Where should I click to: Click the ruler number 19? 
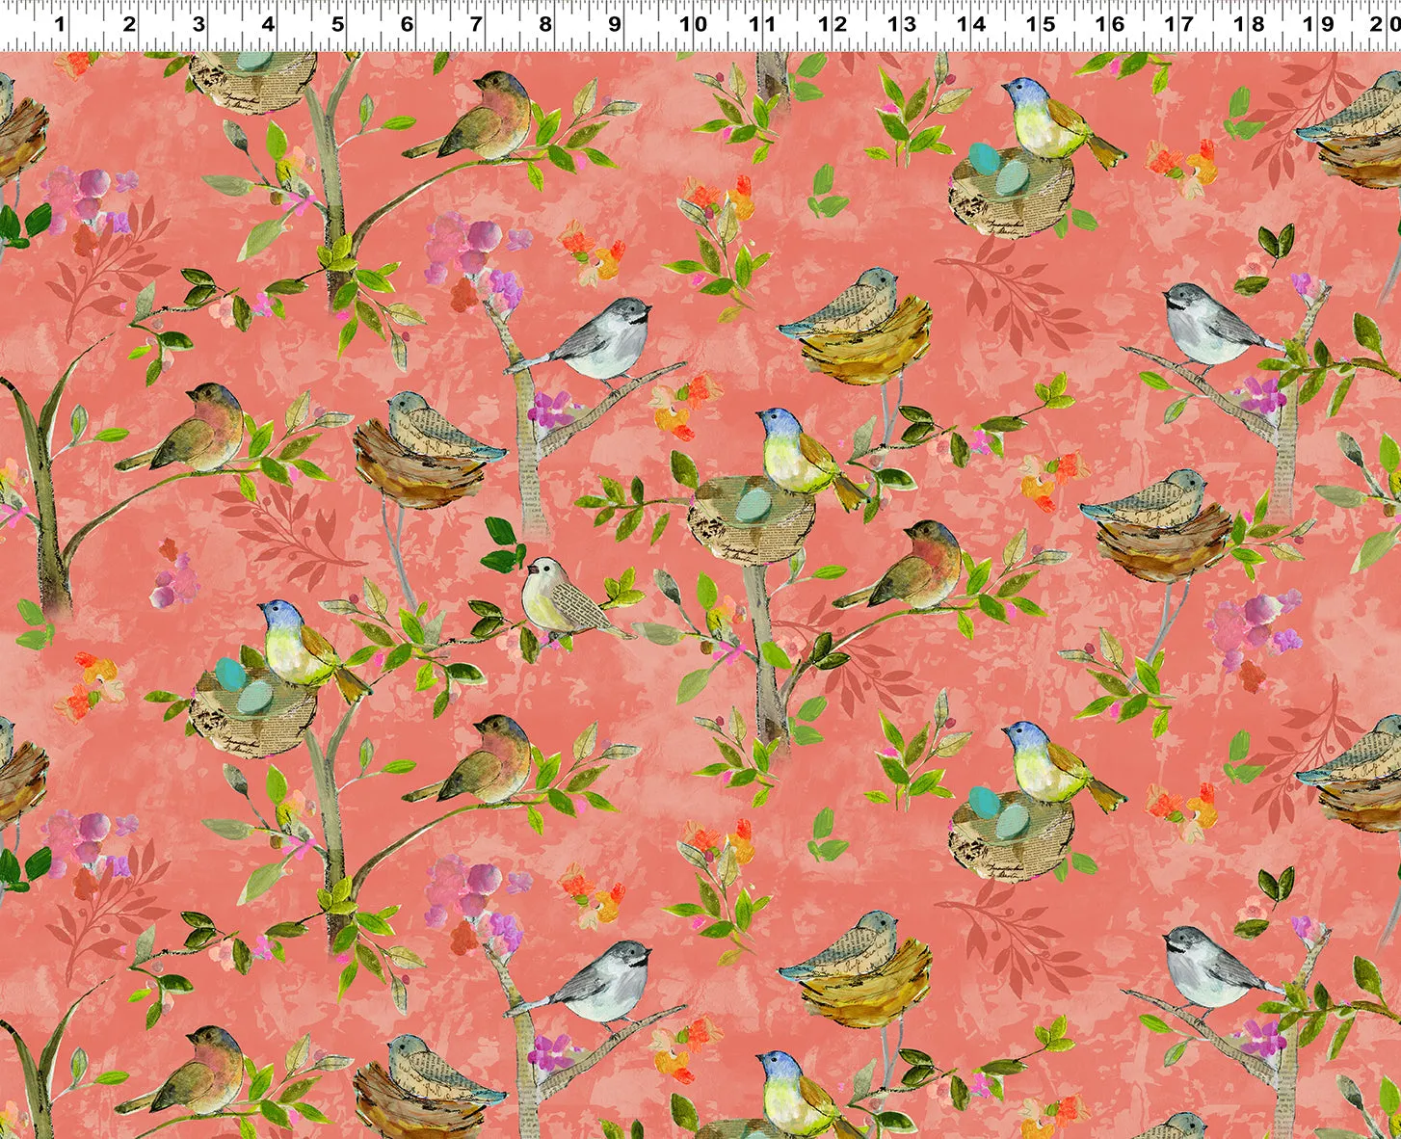point(1318,24)
